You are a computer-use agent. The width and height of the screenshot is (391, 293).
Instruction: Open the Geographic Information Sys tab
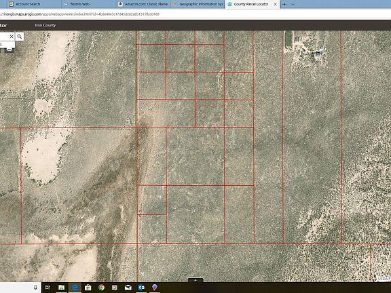(x=198, y=4)
